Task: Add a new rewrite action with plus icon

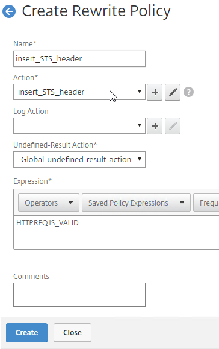Action: point(155,92)
